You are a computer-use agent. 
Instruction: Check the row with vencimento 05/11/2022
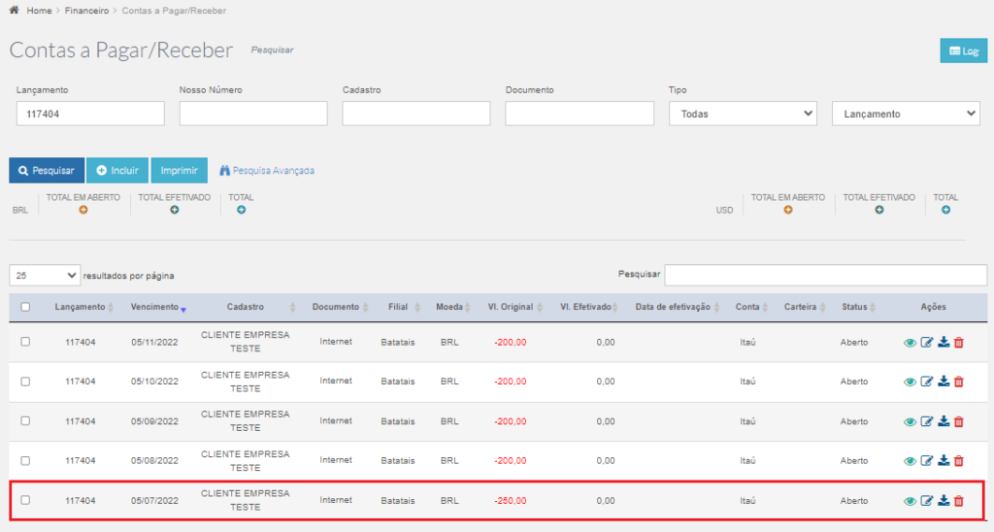coord(25,342)
